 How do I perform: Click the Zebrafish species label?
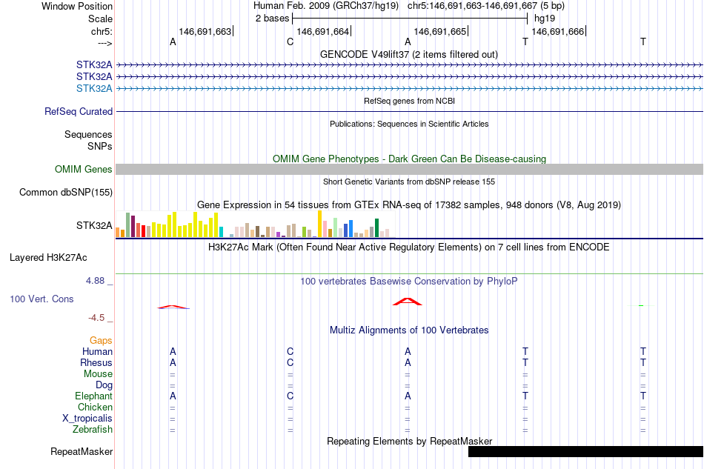coord(93,430)
